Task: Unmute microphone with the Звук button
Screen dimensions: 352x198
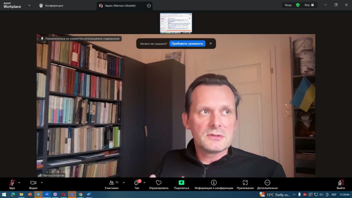Action: (12, 183)
